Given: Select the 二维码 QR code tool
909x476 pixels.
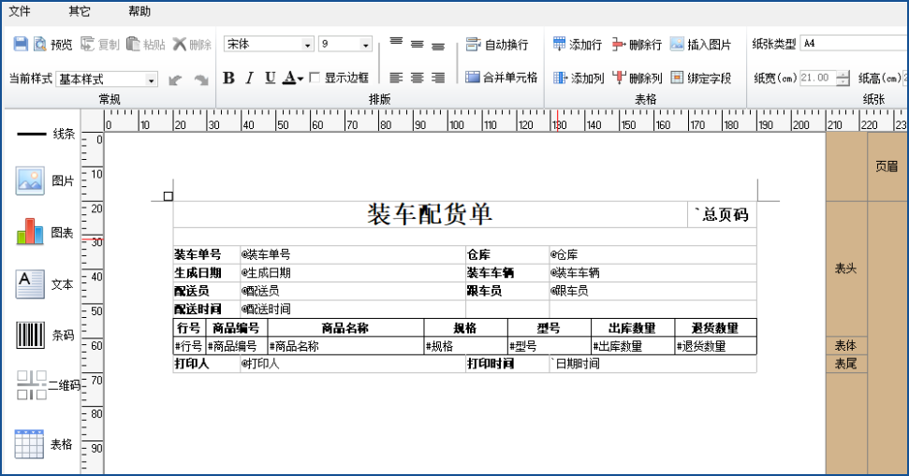Looking at the screenshot, I should 48,384.
